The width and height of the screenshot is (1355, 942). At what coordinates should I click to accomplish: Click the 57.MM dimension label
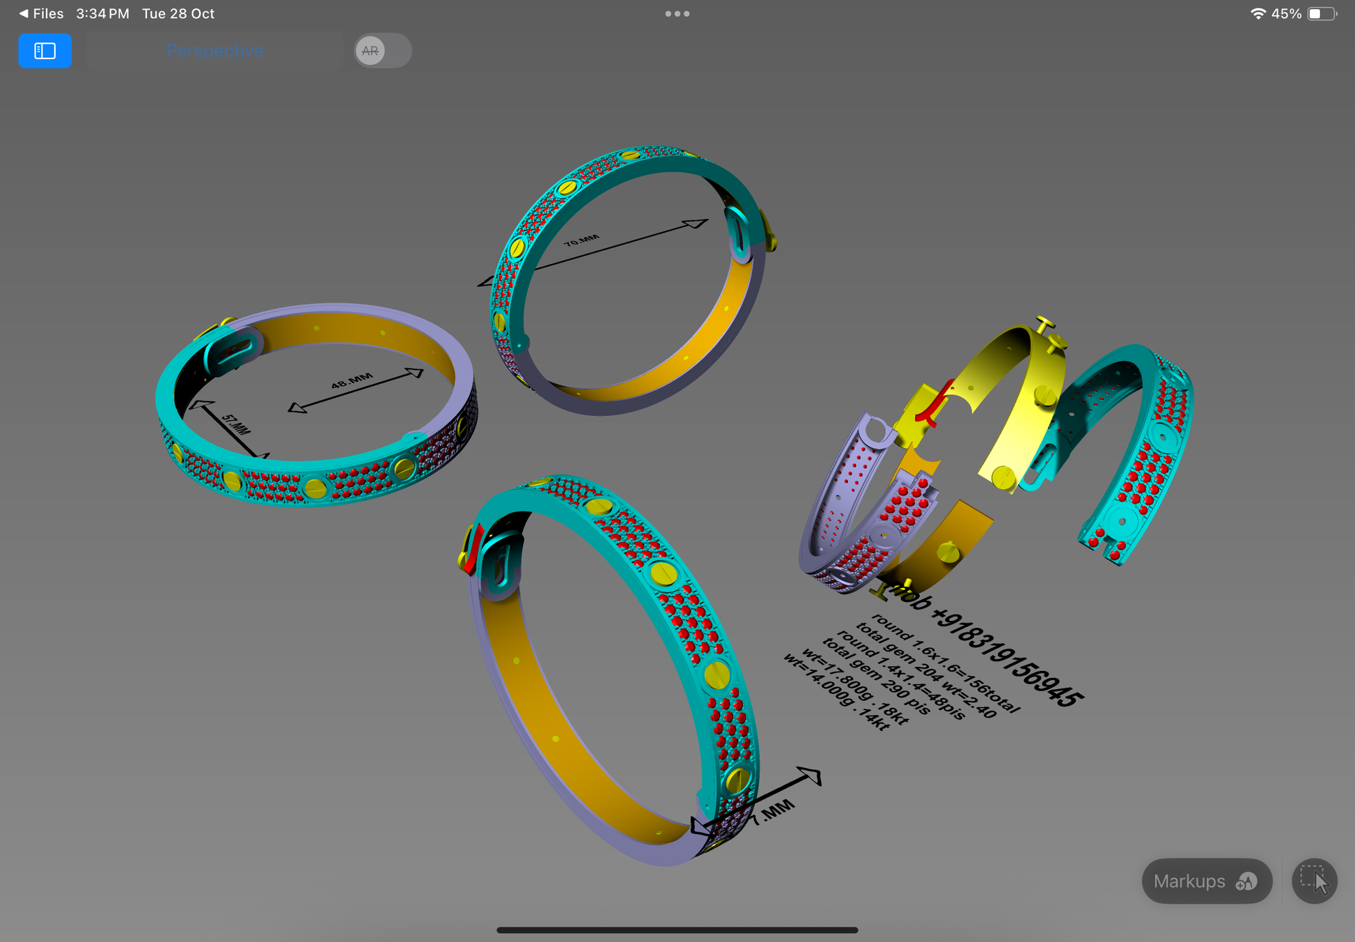click(235, 424)
